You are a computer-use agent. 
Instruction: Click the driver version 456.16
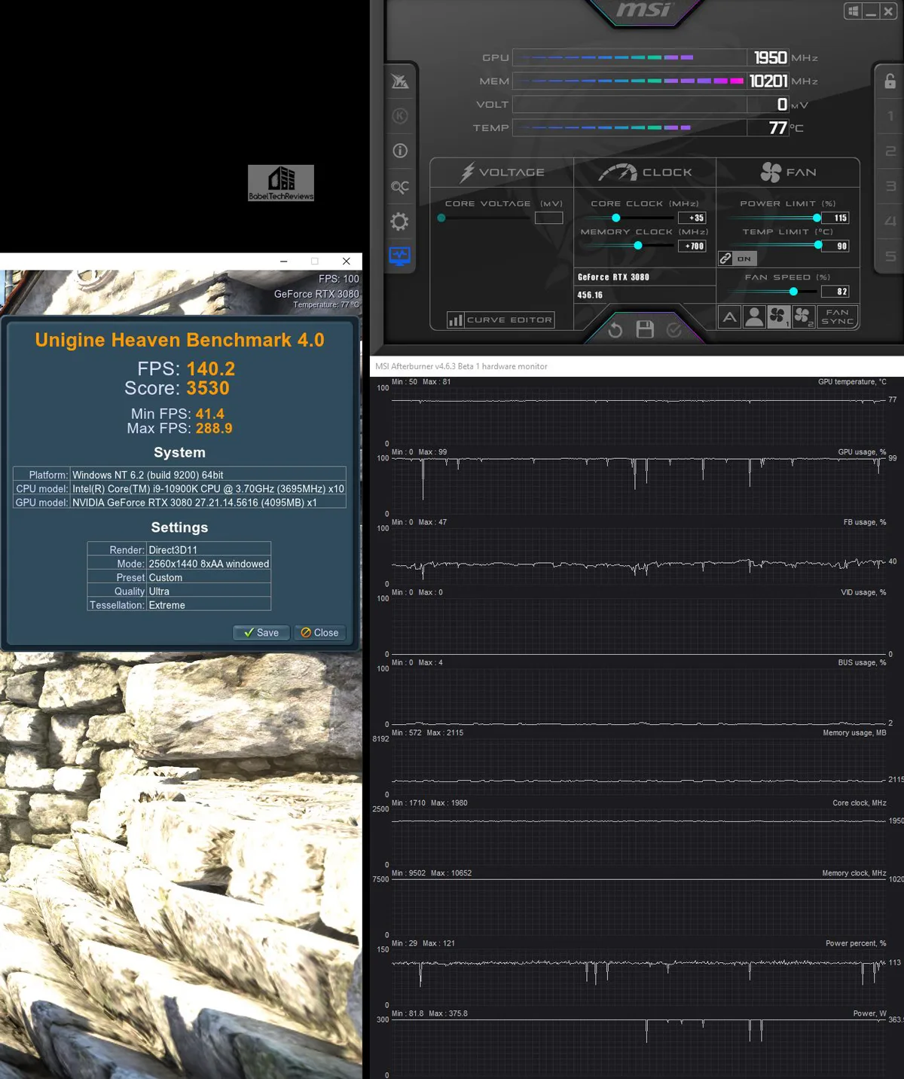click(590, 295)
